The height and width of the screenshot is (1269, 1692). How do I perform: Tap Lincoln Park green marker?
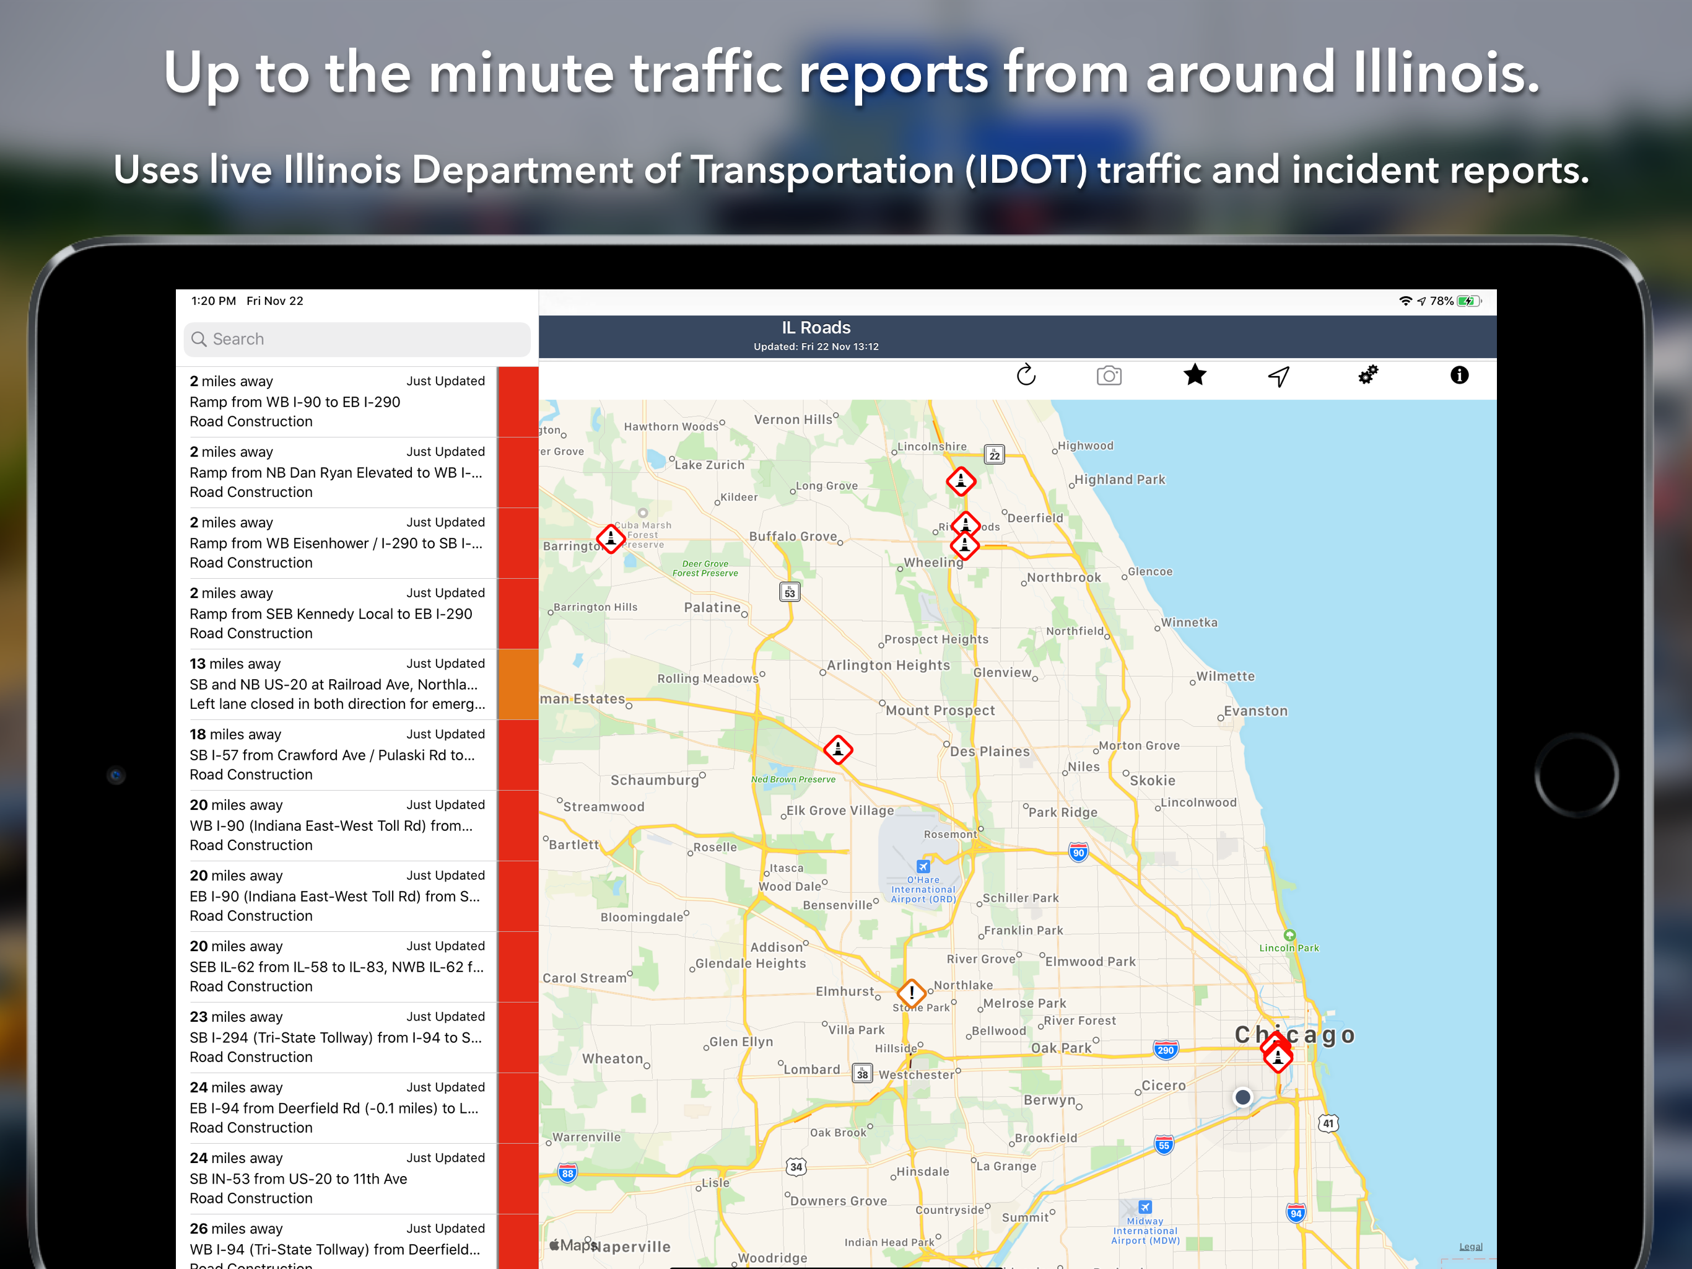pyautogui.click(x=1289, y=935)
